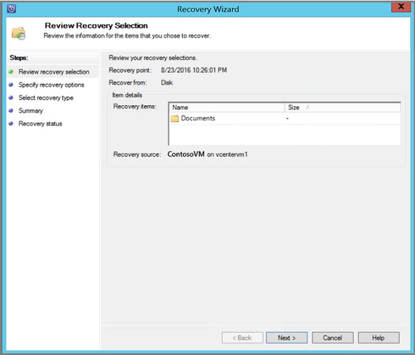This screenshot has height=355, width=415.
Task: Go to the Select recovery type step
Action: pos(46,98)
